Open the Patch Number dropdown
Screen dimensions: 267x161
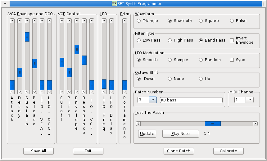point(153,100)
